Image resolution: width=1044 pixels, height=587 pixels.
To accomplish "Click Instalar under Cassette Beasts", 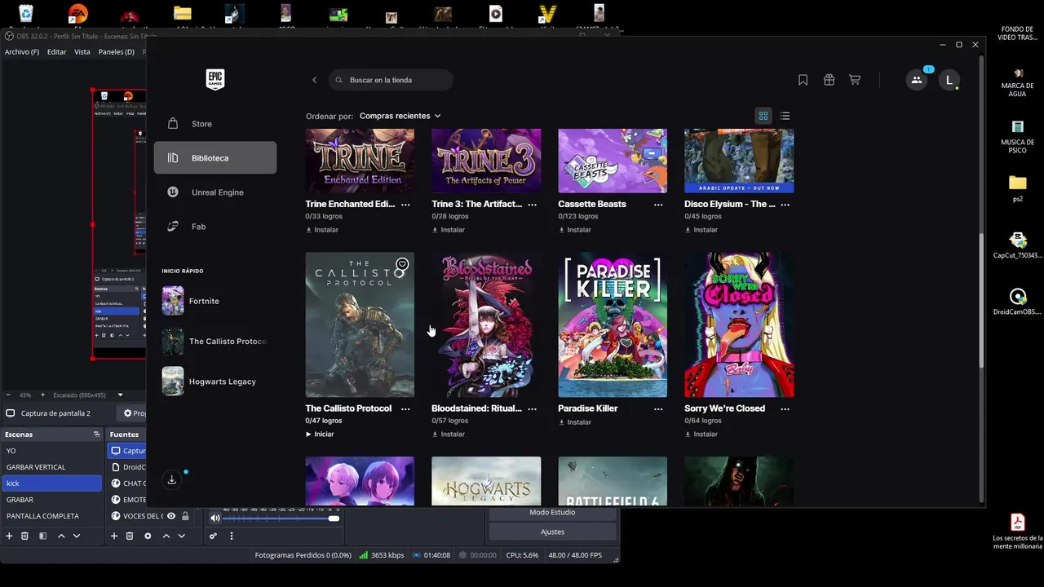I will (575, 230).
